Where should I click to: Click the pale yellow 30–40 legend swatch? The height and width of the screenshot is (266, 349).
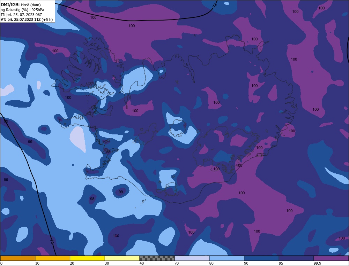click(122, 258)
